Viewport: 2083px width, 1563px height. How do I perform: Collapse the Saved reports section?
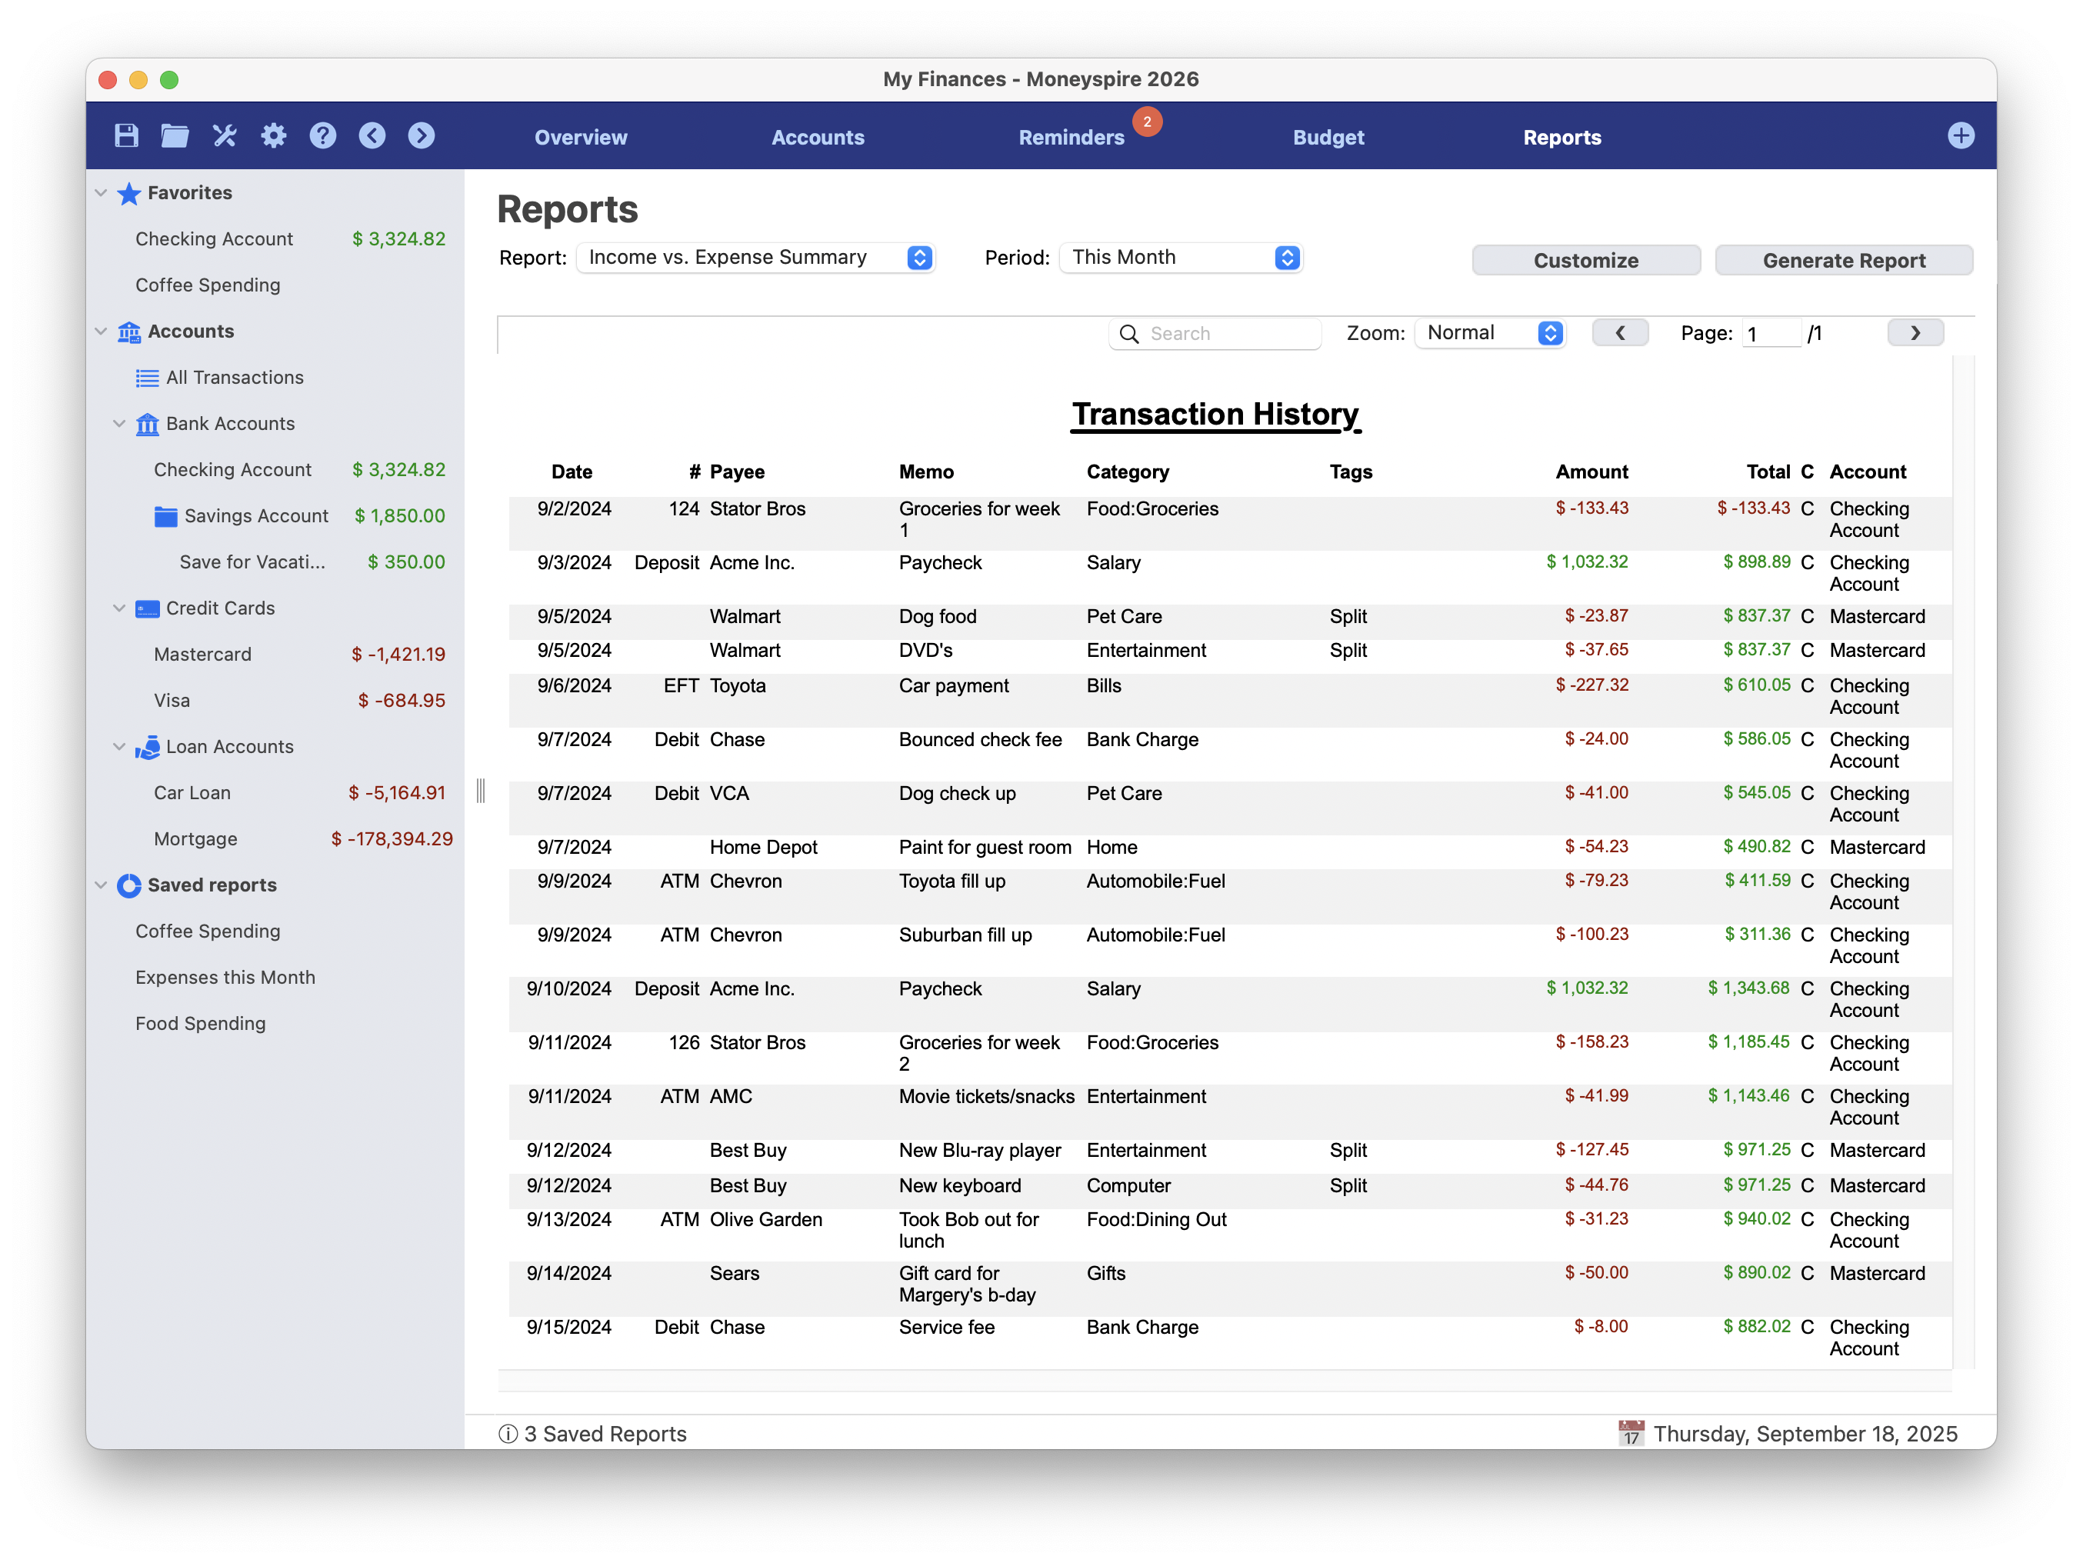pos(101,885)
